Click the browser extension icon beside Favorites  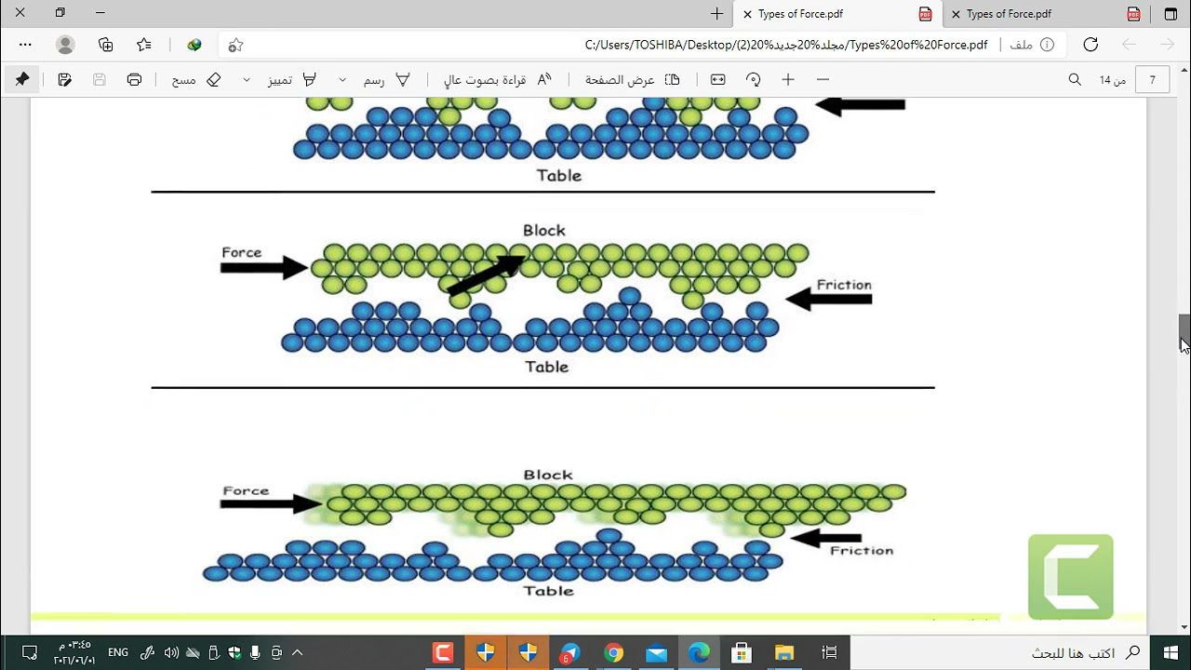194,45
